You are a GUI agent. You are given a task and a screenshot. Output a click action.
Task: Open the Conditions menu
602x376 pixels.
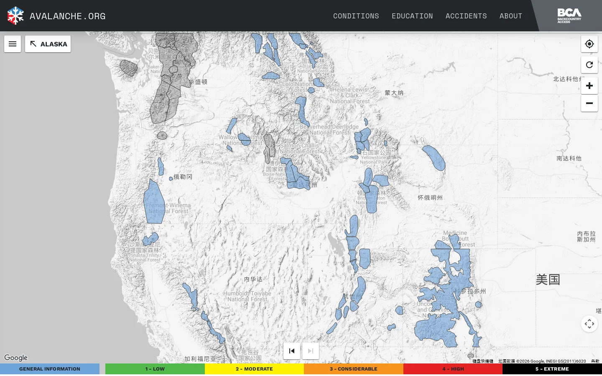356,16
